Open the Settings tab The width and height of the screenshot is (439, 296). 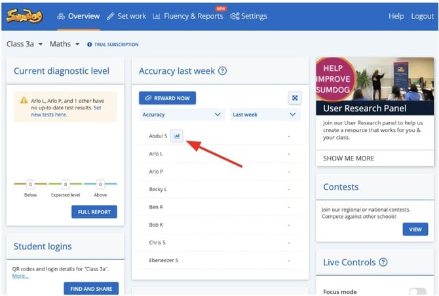click(248, 16)
